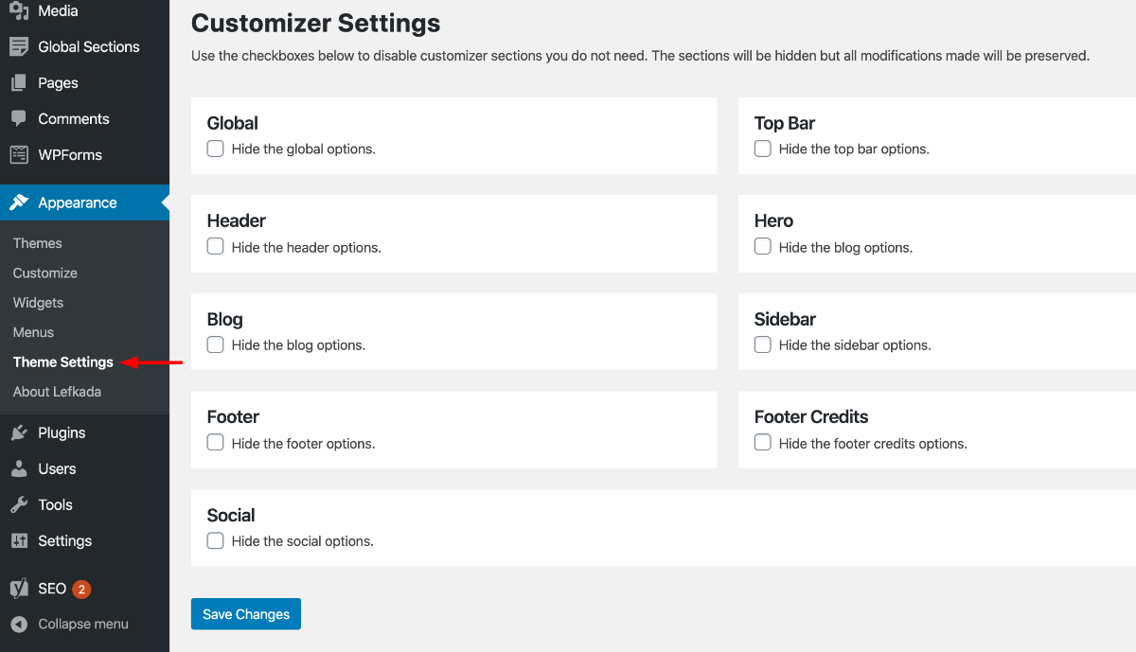
Task: Click the Yoast SEO icon
Action: 19,589
